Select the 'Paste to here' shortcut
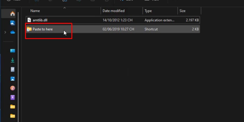244x122 pixels. (42, 29)
